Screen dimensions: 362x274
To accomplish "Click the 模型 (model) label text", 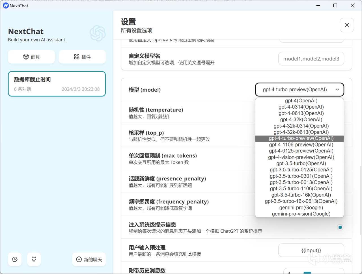I will coord(145,90).
